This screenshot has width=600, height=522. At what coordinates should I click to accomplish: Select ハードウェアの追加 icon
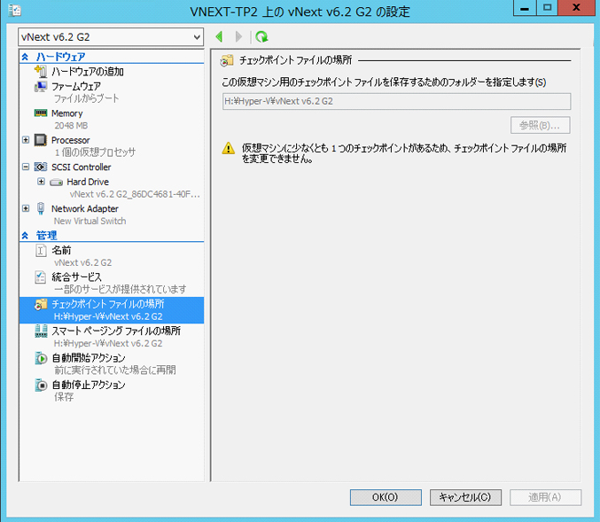tap(41, 71)
